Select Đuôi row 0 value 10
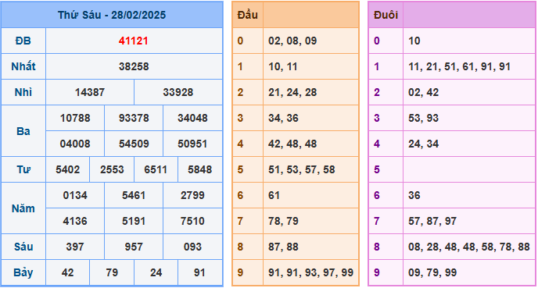538x288 pixels. (414, 41)
